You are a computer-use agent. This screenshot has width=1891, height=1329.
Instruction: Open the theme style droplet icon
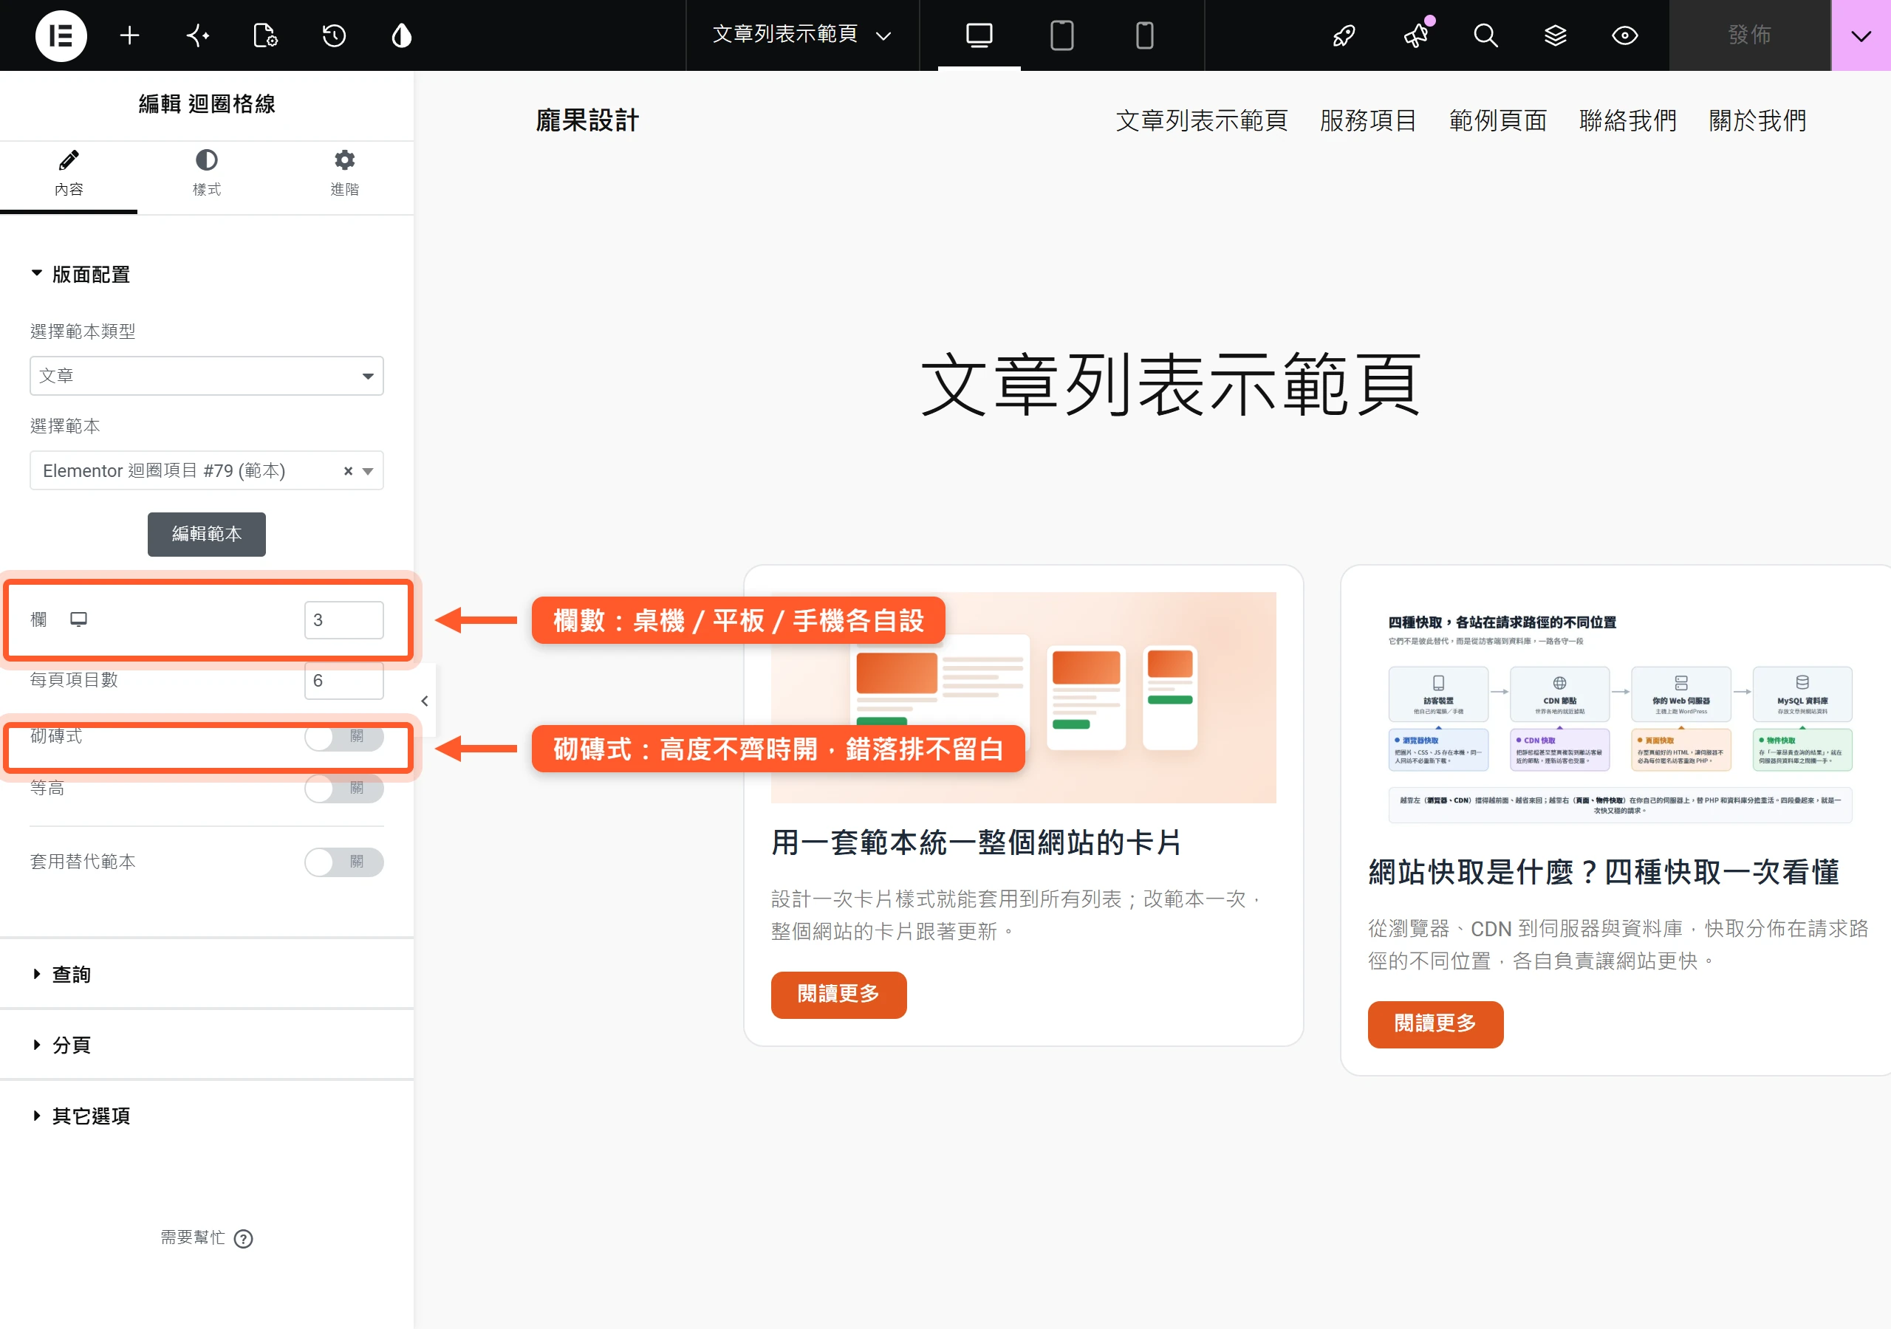(402, 35)
